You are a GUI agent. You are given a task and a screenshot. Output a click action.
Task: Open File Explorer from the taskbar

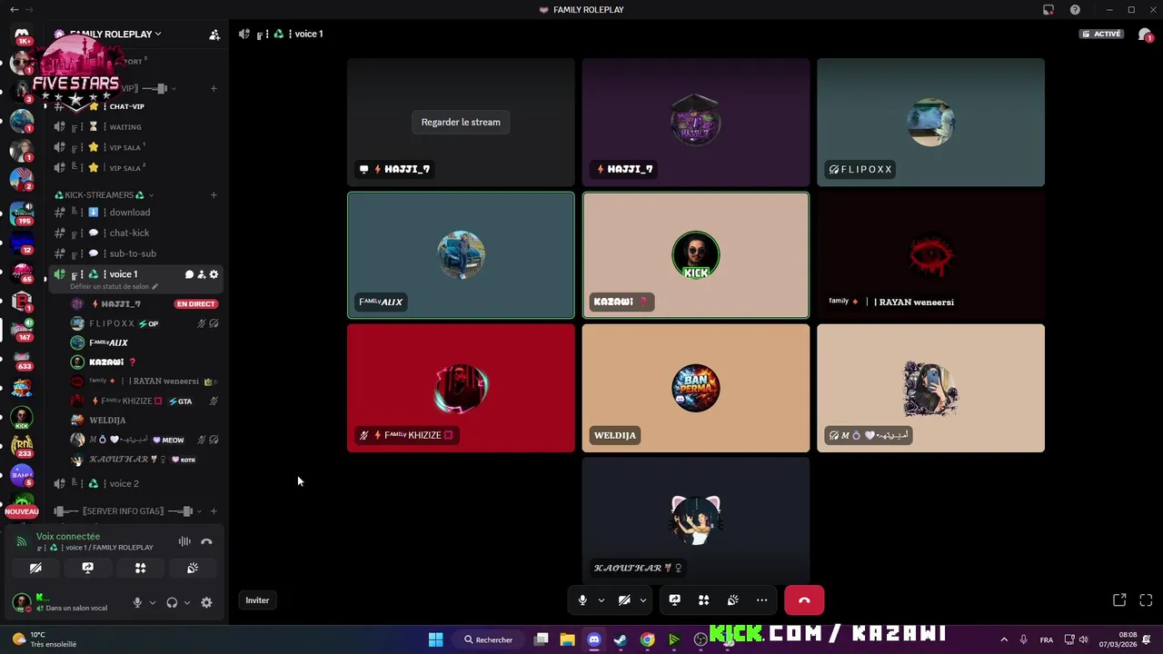(568, 639)
